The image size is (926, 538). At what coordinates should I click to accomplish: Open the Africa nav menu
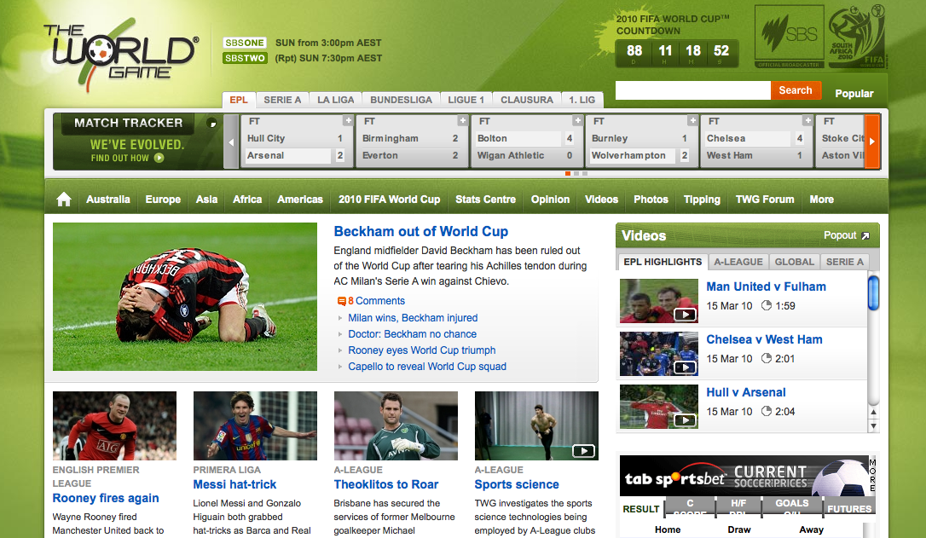(247, 200)
